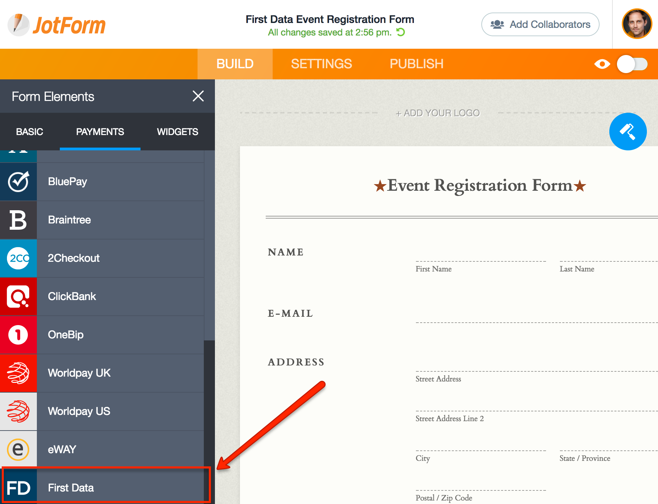
Task: Select the ADDRESS field label
Action: (x=296, y=362)
